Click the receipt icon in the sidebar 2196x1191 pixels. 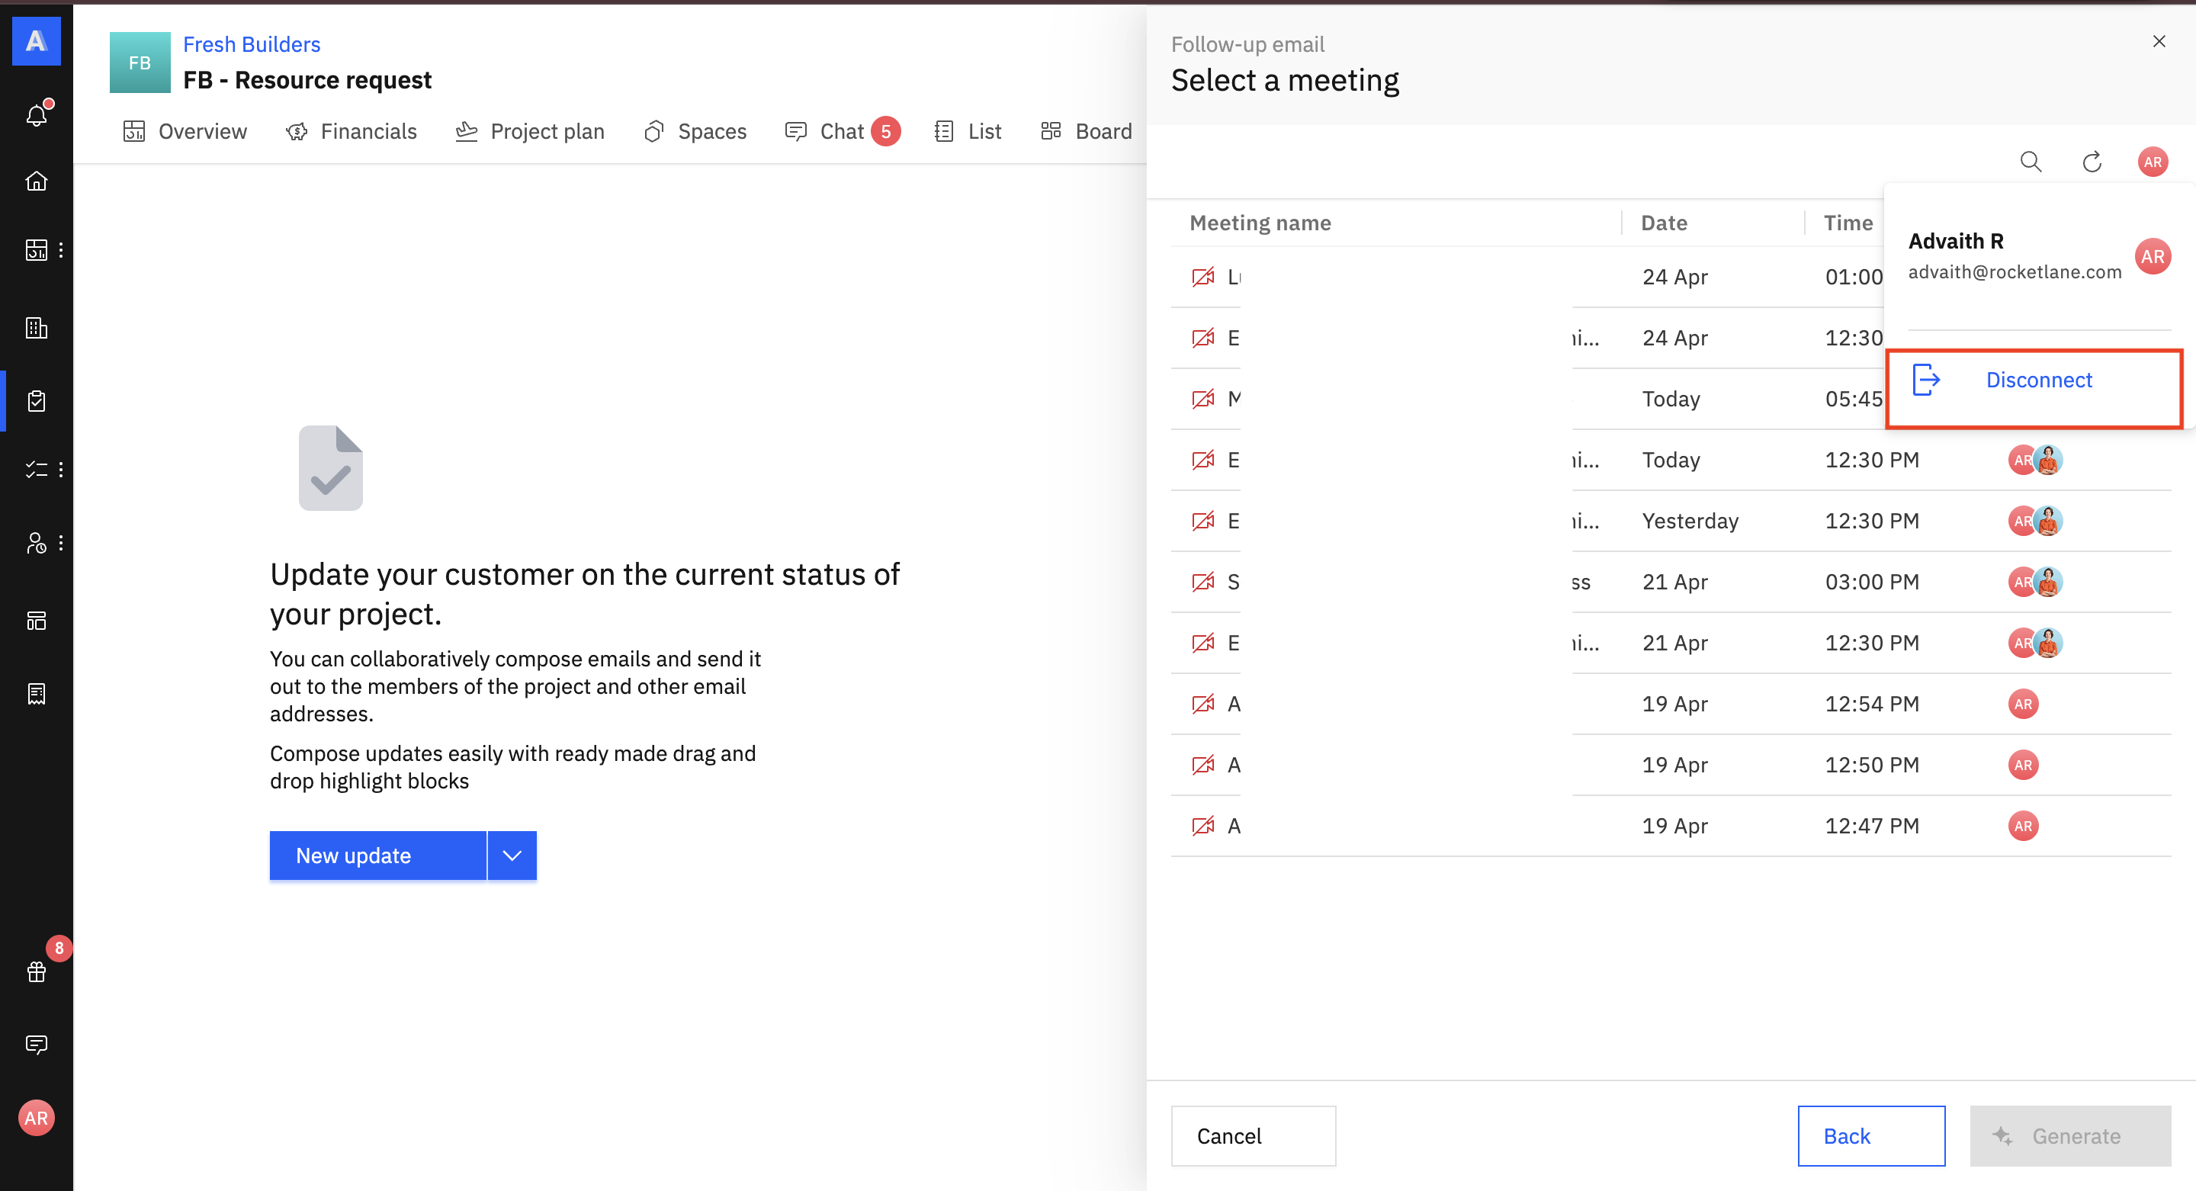(36, 693)
